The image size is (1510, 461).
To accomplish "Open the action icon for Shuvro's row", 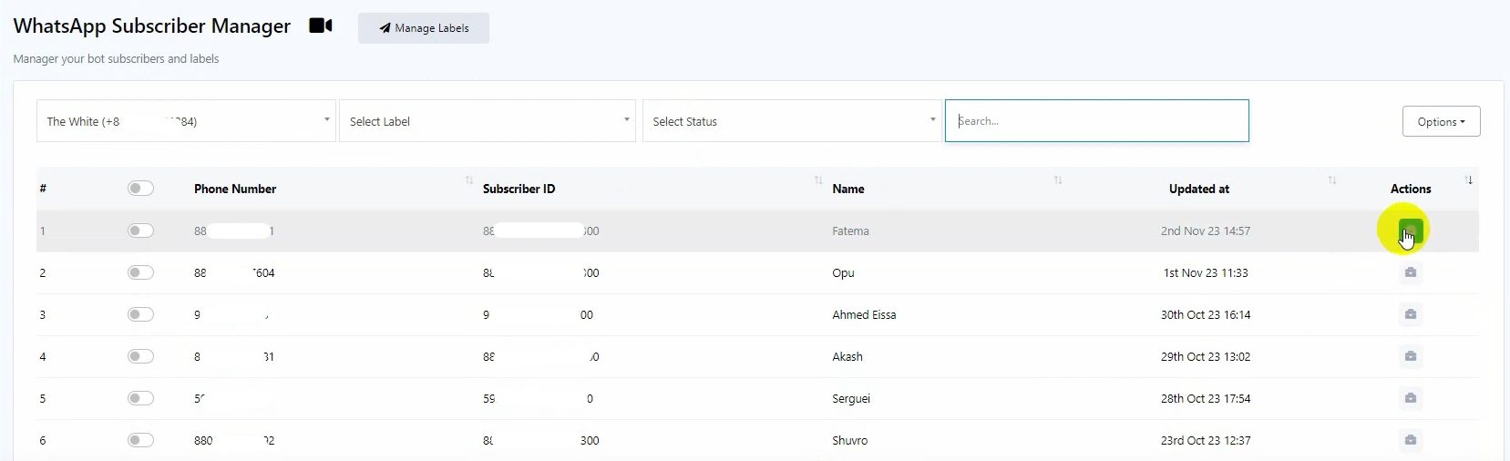I will point(1410,440).
